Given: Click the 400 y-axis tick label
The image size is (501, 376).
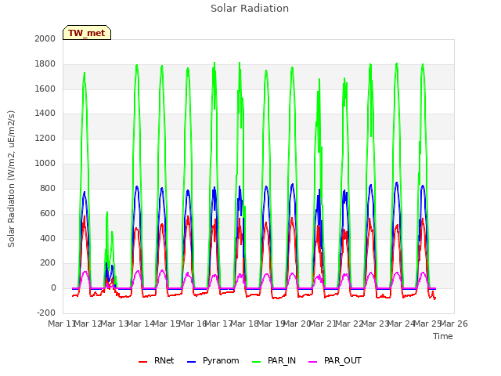Looking at the screenshot, I should (48, 238).
